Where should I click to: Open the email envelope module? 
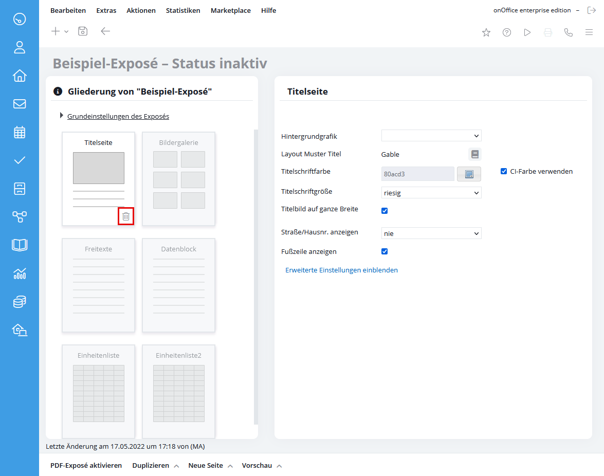19,104
